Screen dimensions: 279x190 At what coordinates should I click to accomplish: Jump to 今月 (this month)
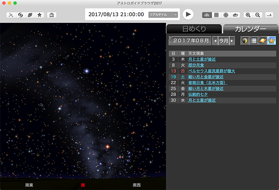(224, 41)
